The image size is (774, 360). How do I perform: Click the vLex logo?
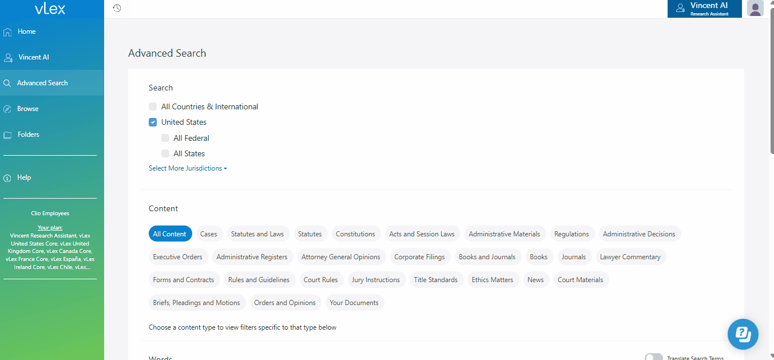click(x=50, y=9)
